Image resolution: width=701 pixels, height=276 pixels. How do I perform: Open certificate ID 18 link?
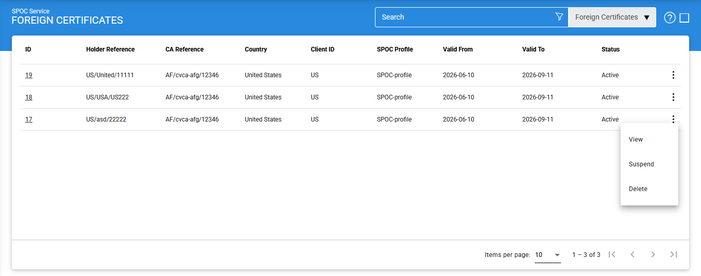(29, 97)
